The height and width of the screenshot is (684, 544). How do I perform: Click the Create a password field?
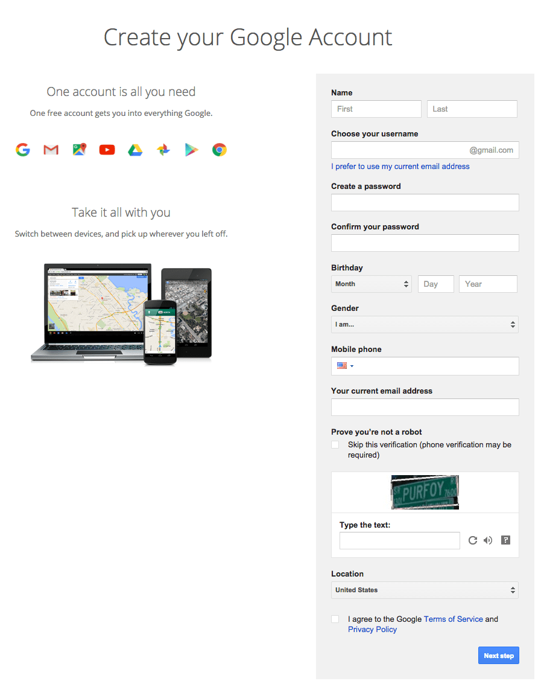click(x=425, y=202)
